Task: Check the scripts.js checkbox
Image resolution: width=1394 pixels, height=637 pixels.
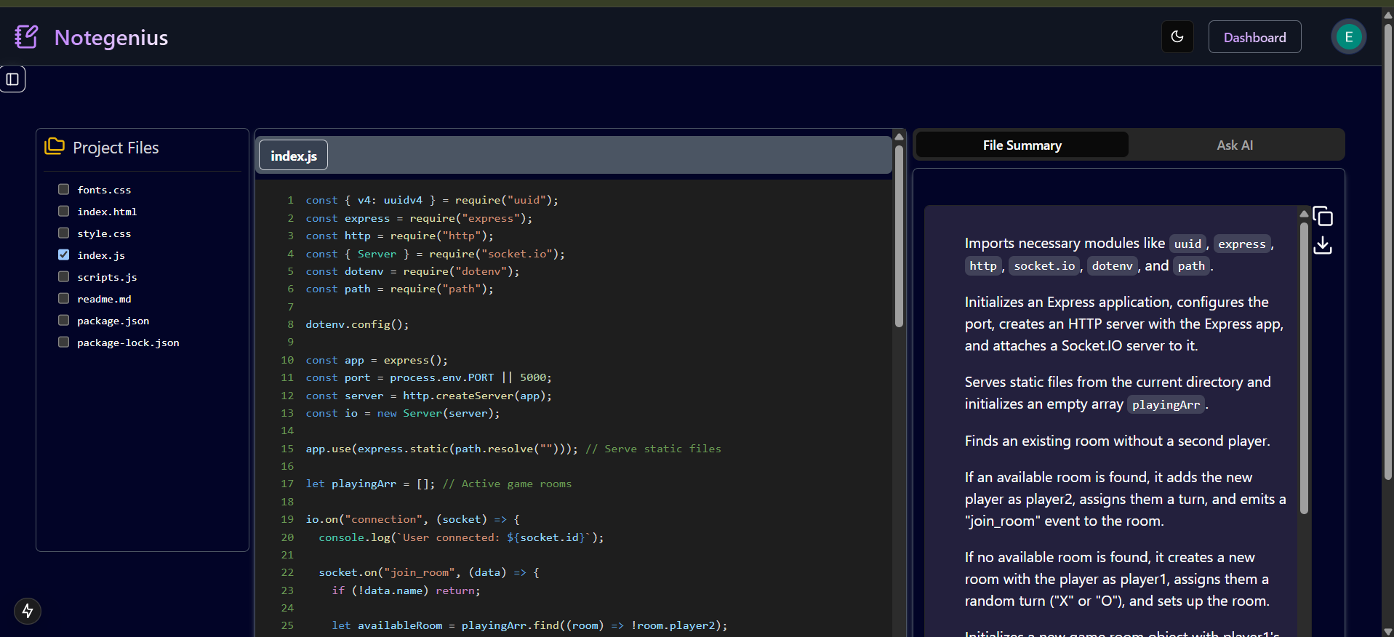Action: 63,276
